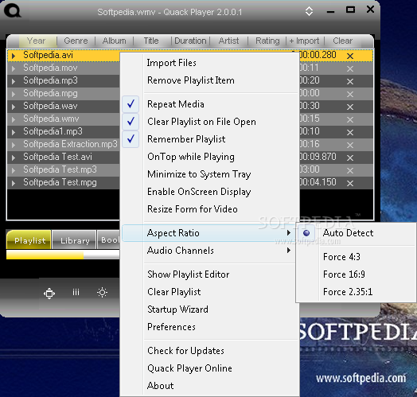Uncheck Repeat Media option
The width and height of the screenshot is (417, 397).
(x=210, y=104)
